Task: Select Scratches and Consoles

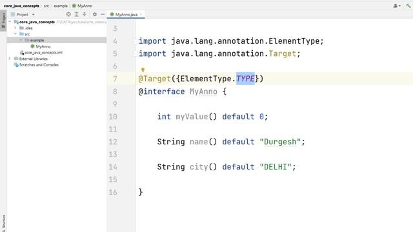Action: pyautogui.click(x=39, y=64)
